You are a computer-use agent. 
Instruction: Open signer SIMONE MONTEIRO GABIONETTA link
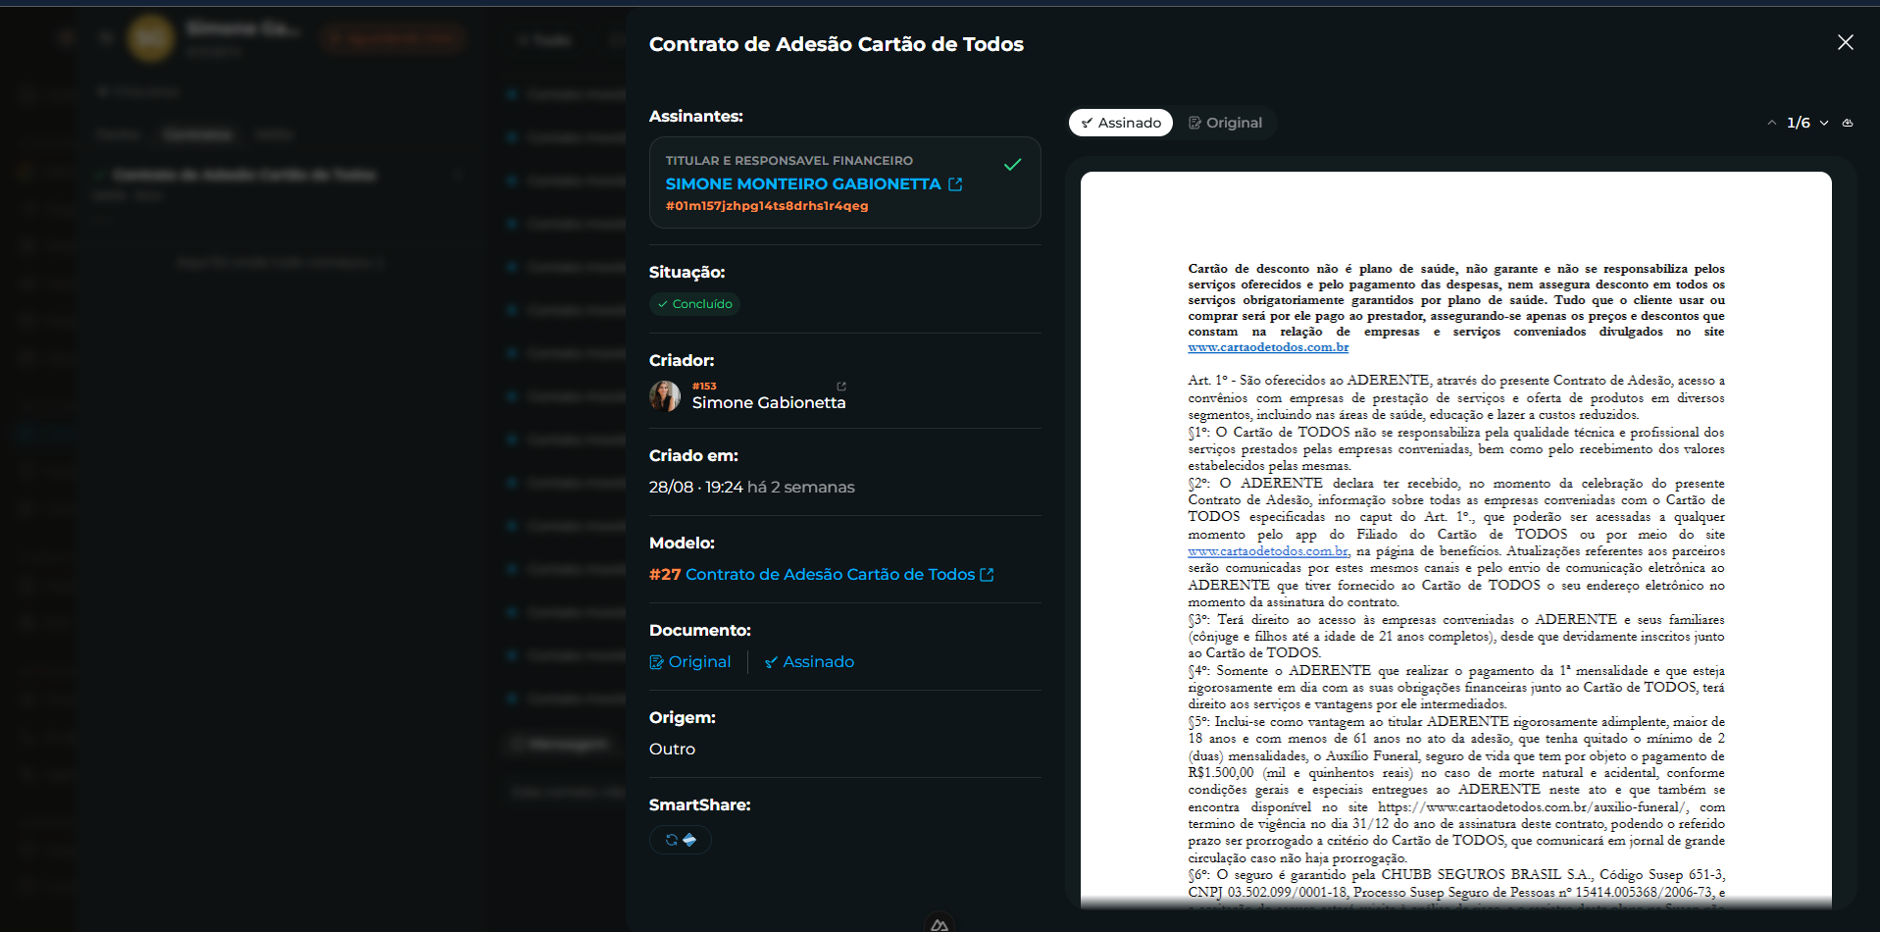coord(803,183)
